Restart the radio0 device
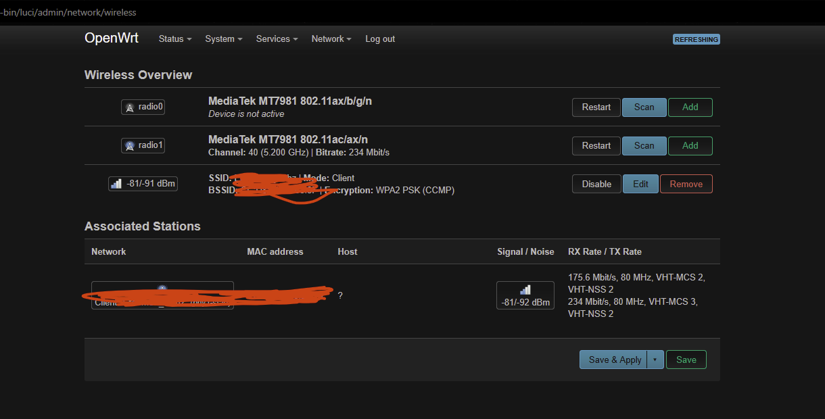Image resolution: width=825 pixels, height=419 pixels. [x=596, y=107]
